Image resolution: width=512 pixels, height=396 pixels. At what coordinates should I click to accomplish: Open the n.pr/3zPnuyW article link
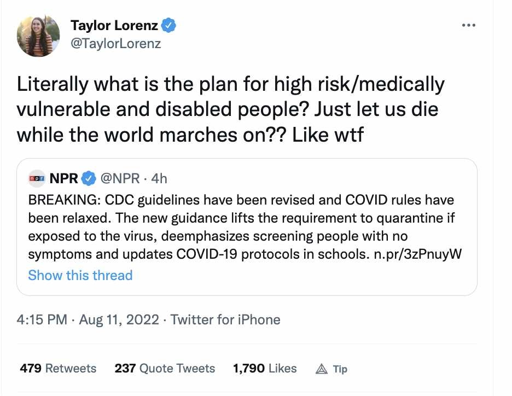[x=417, y=254]
